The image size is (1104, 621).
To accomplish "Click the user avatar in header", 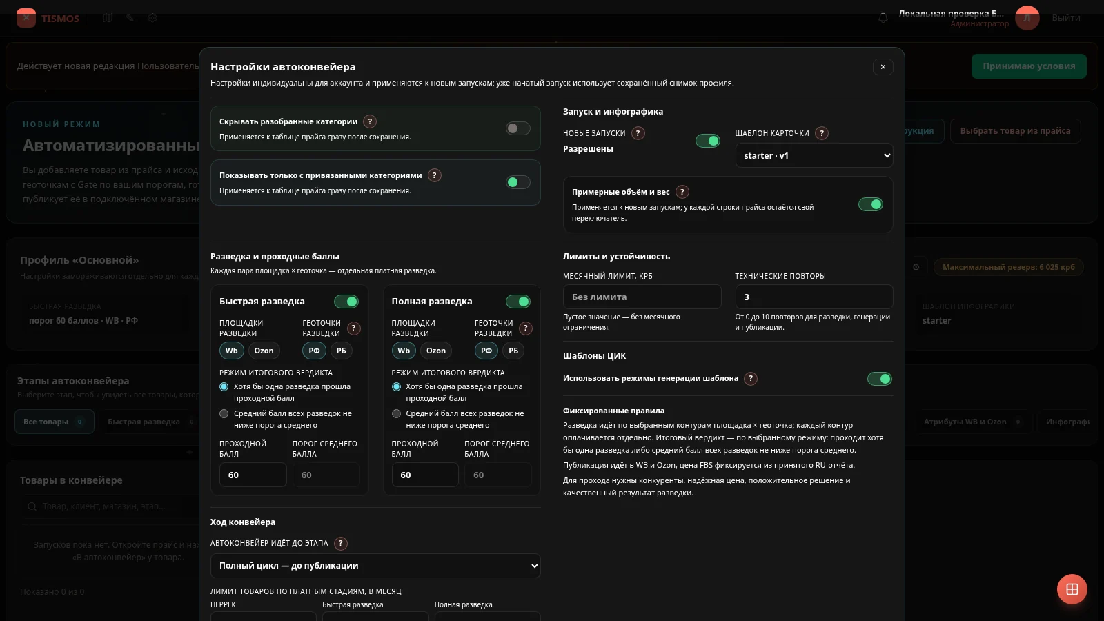I will (1027, 18).
